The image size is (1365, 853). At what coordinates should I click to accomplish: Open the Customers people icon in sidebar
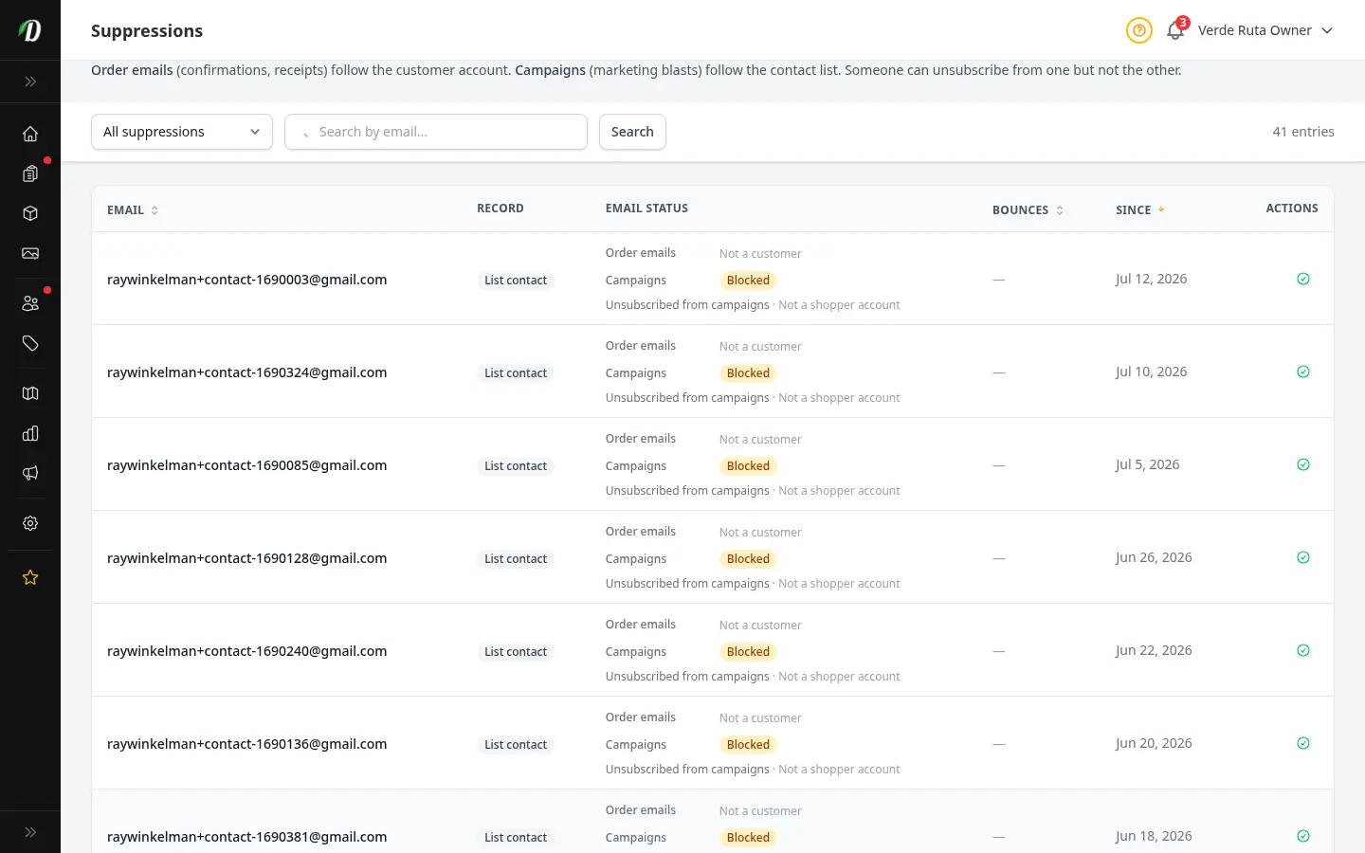point(30,303)
